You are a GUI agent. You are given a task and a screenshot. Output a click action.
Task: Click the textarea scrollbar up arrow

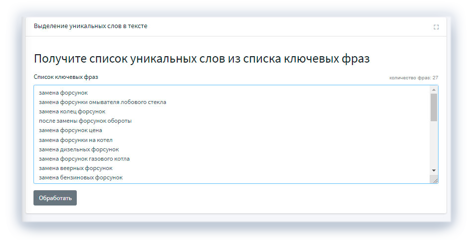pyautogui.click(x=434, y=90)
